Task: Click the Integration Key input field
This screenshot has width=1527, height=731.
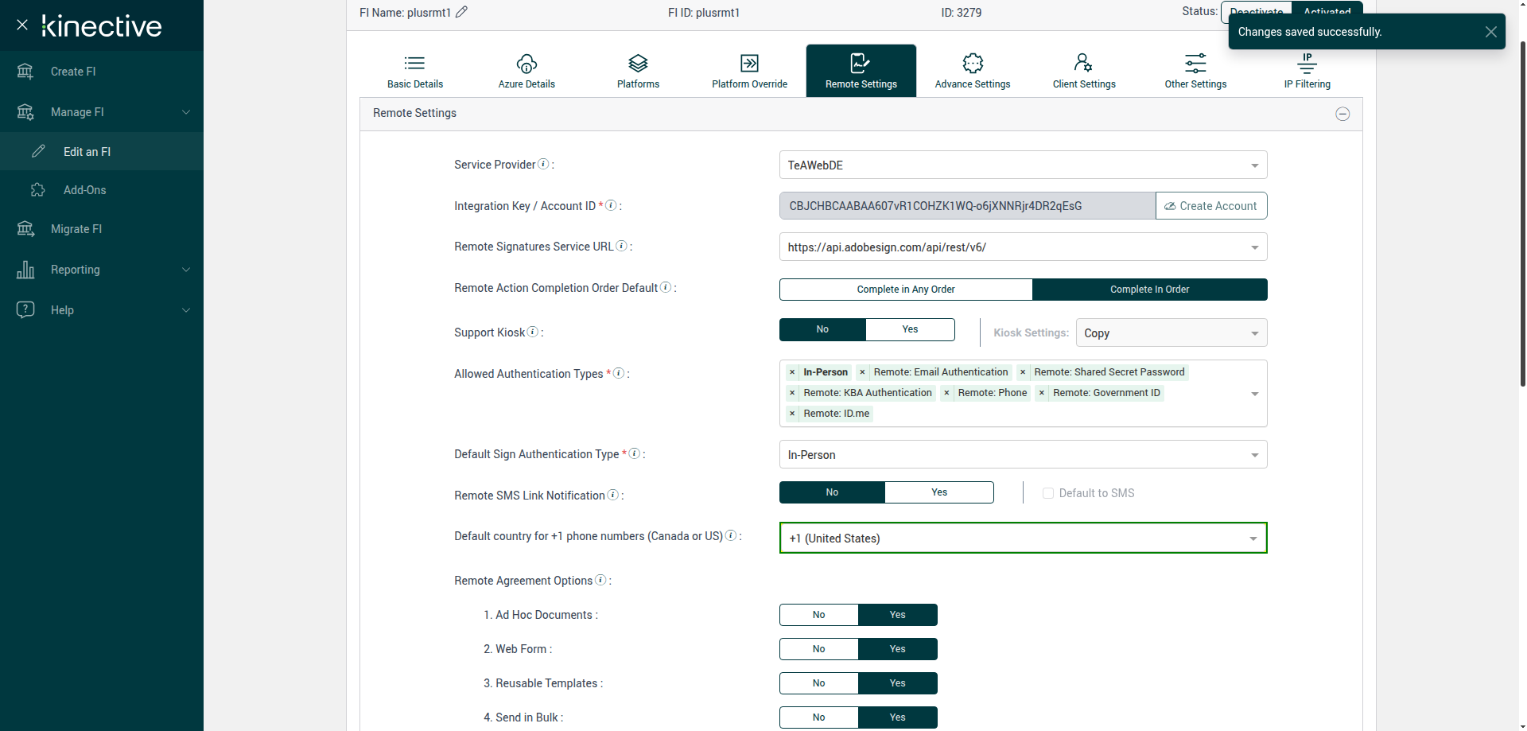Action: pos(967,205)
